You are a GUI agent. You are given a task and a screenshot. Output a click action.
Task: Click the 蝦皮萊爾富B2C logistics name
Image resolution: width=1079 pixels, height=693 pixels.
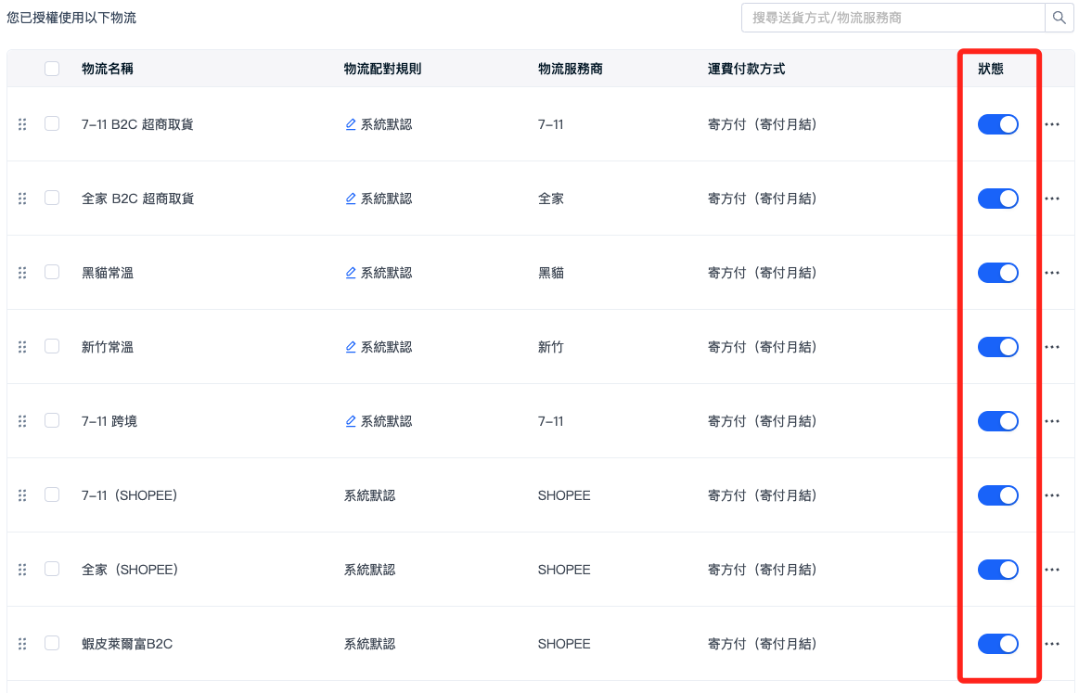[127, 644]
